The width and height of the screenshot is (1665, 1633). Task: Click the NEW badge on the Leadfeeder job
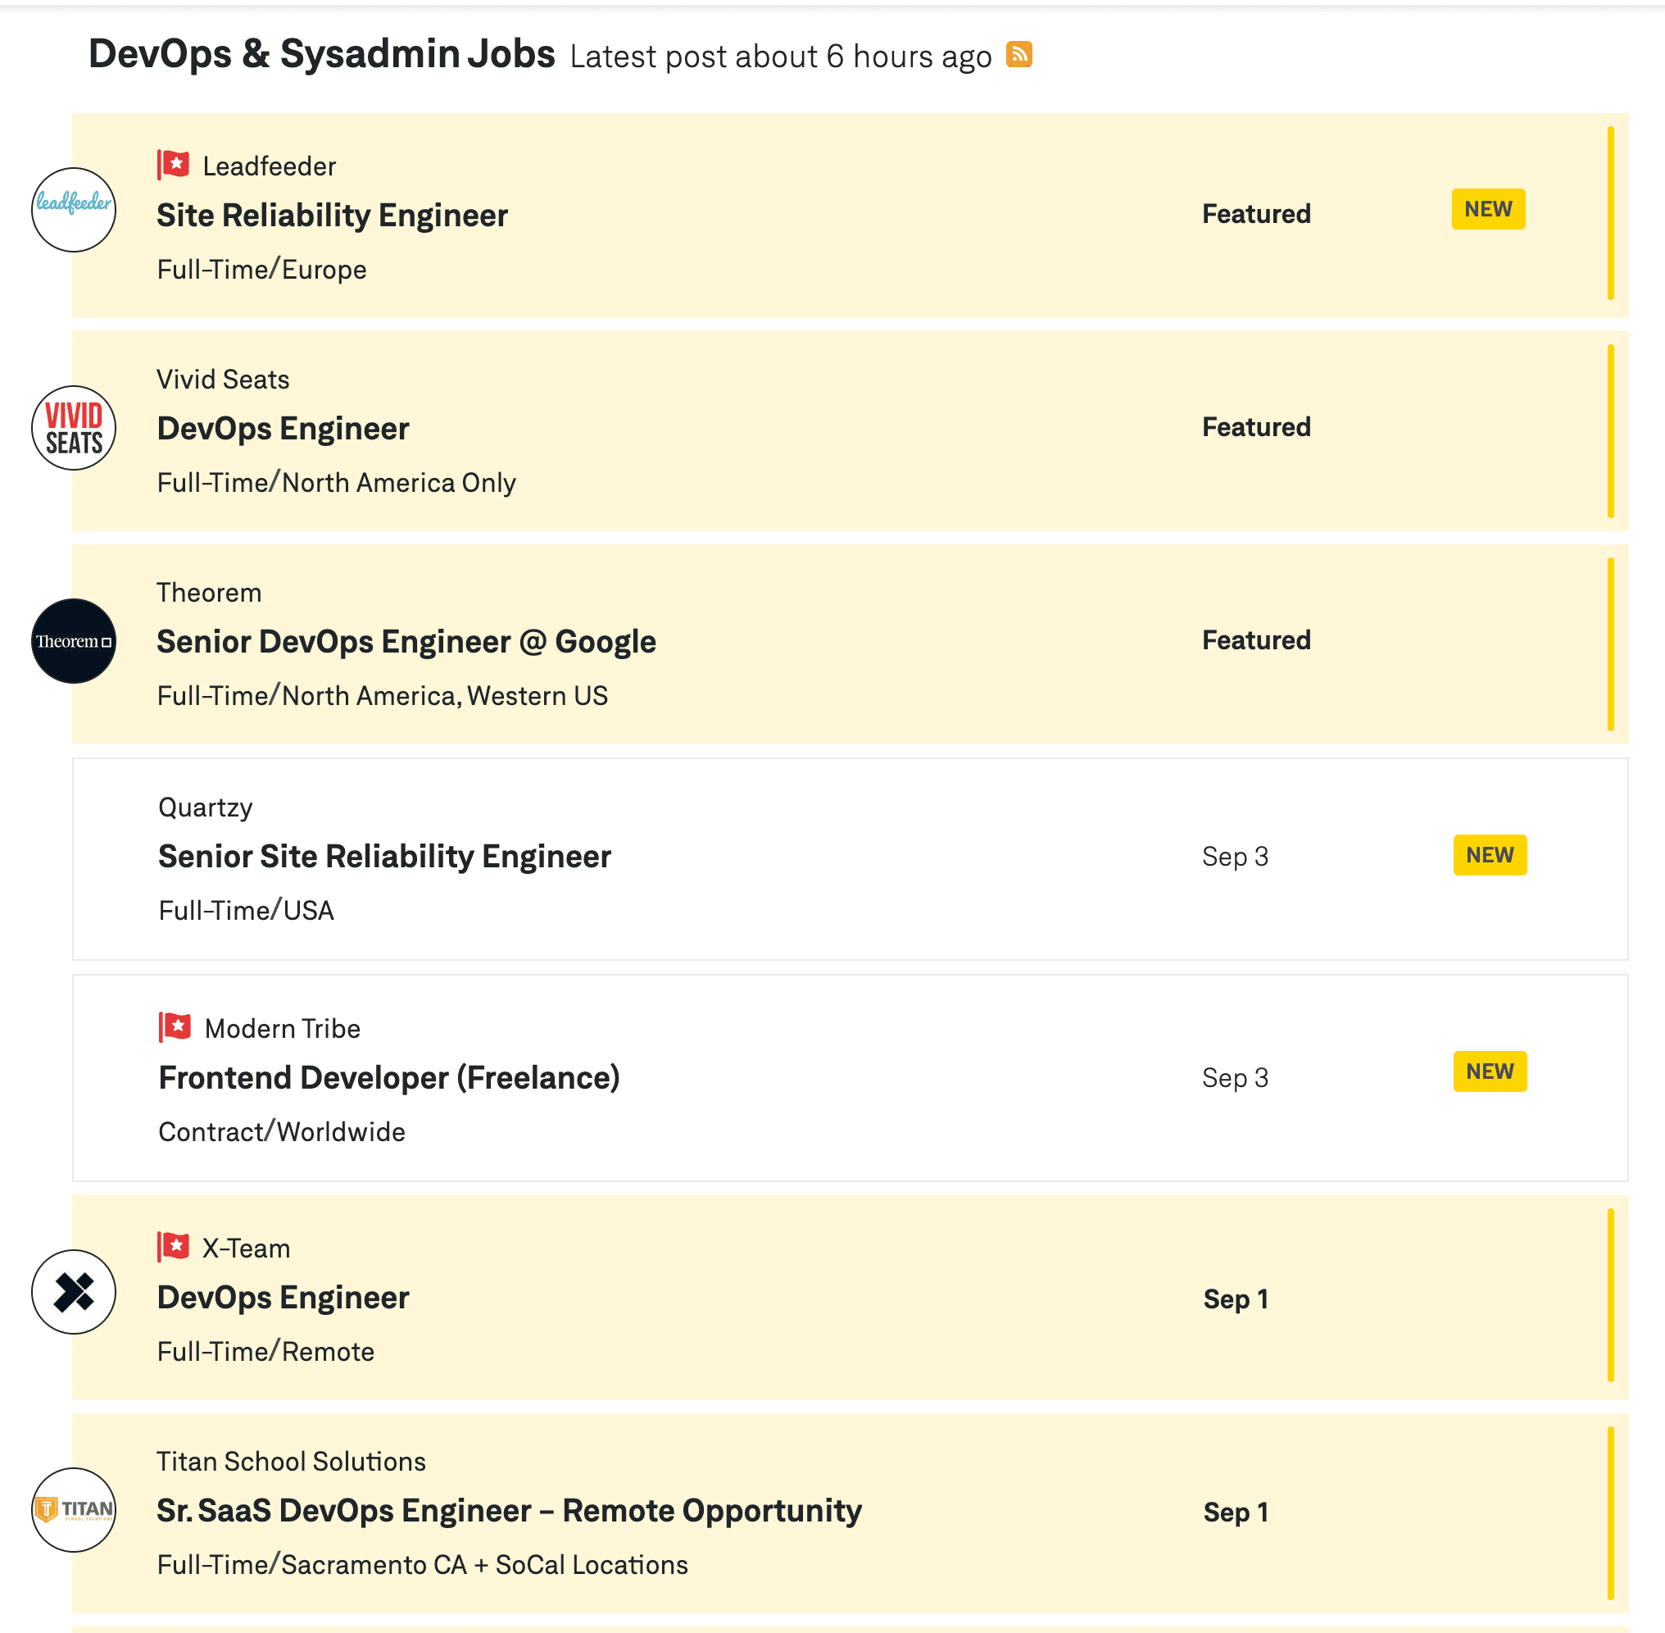point(1488,209)
